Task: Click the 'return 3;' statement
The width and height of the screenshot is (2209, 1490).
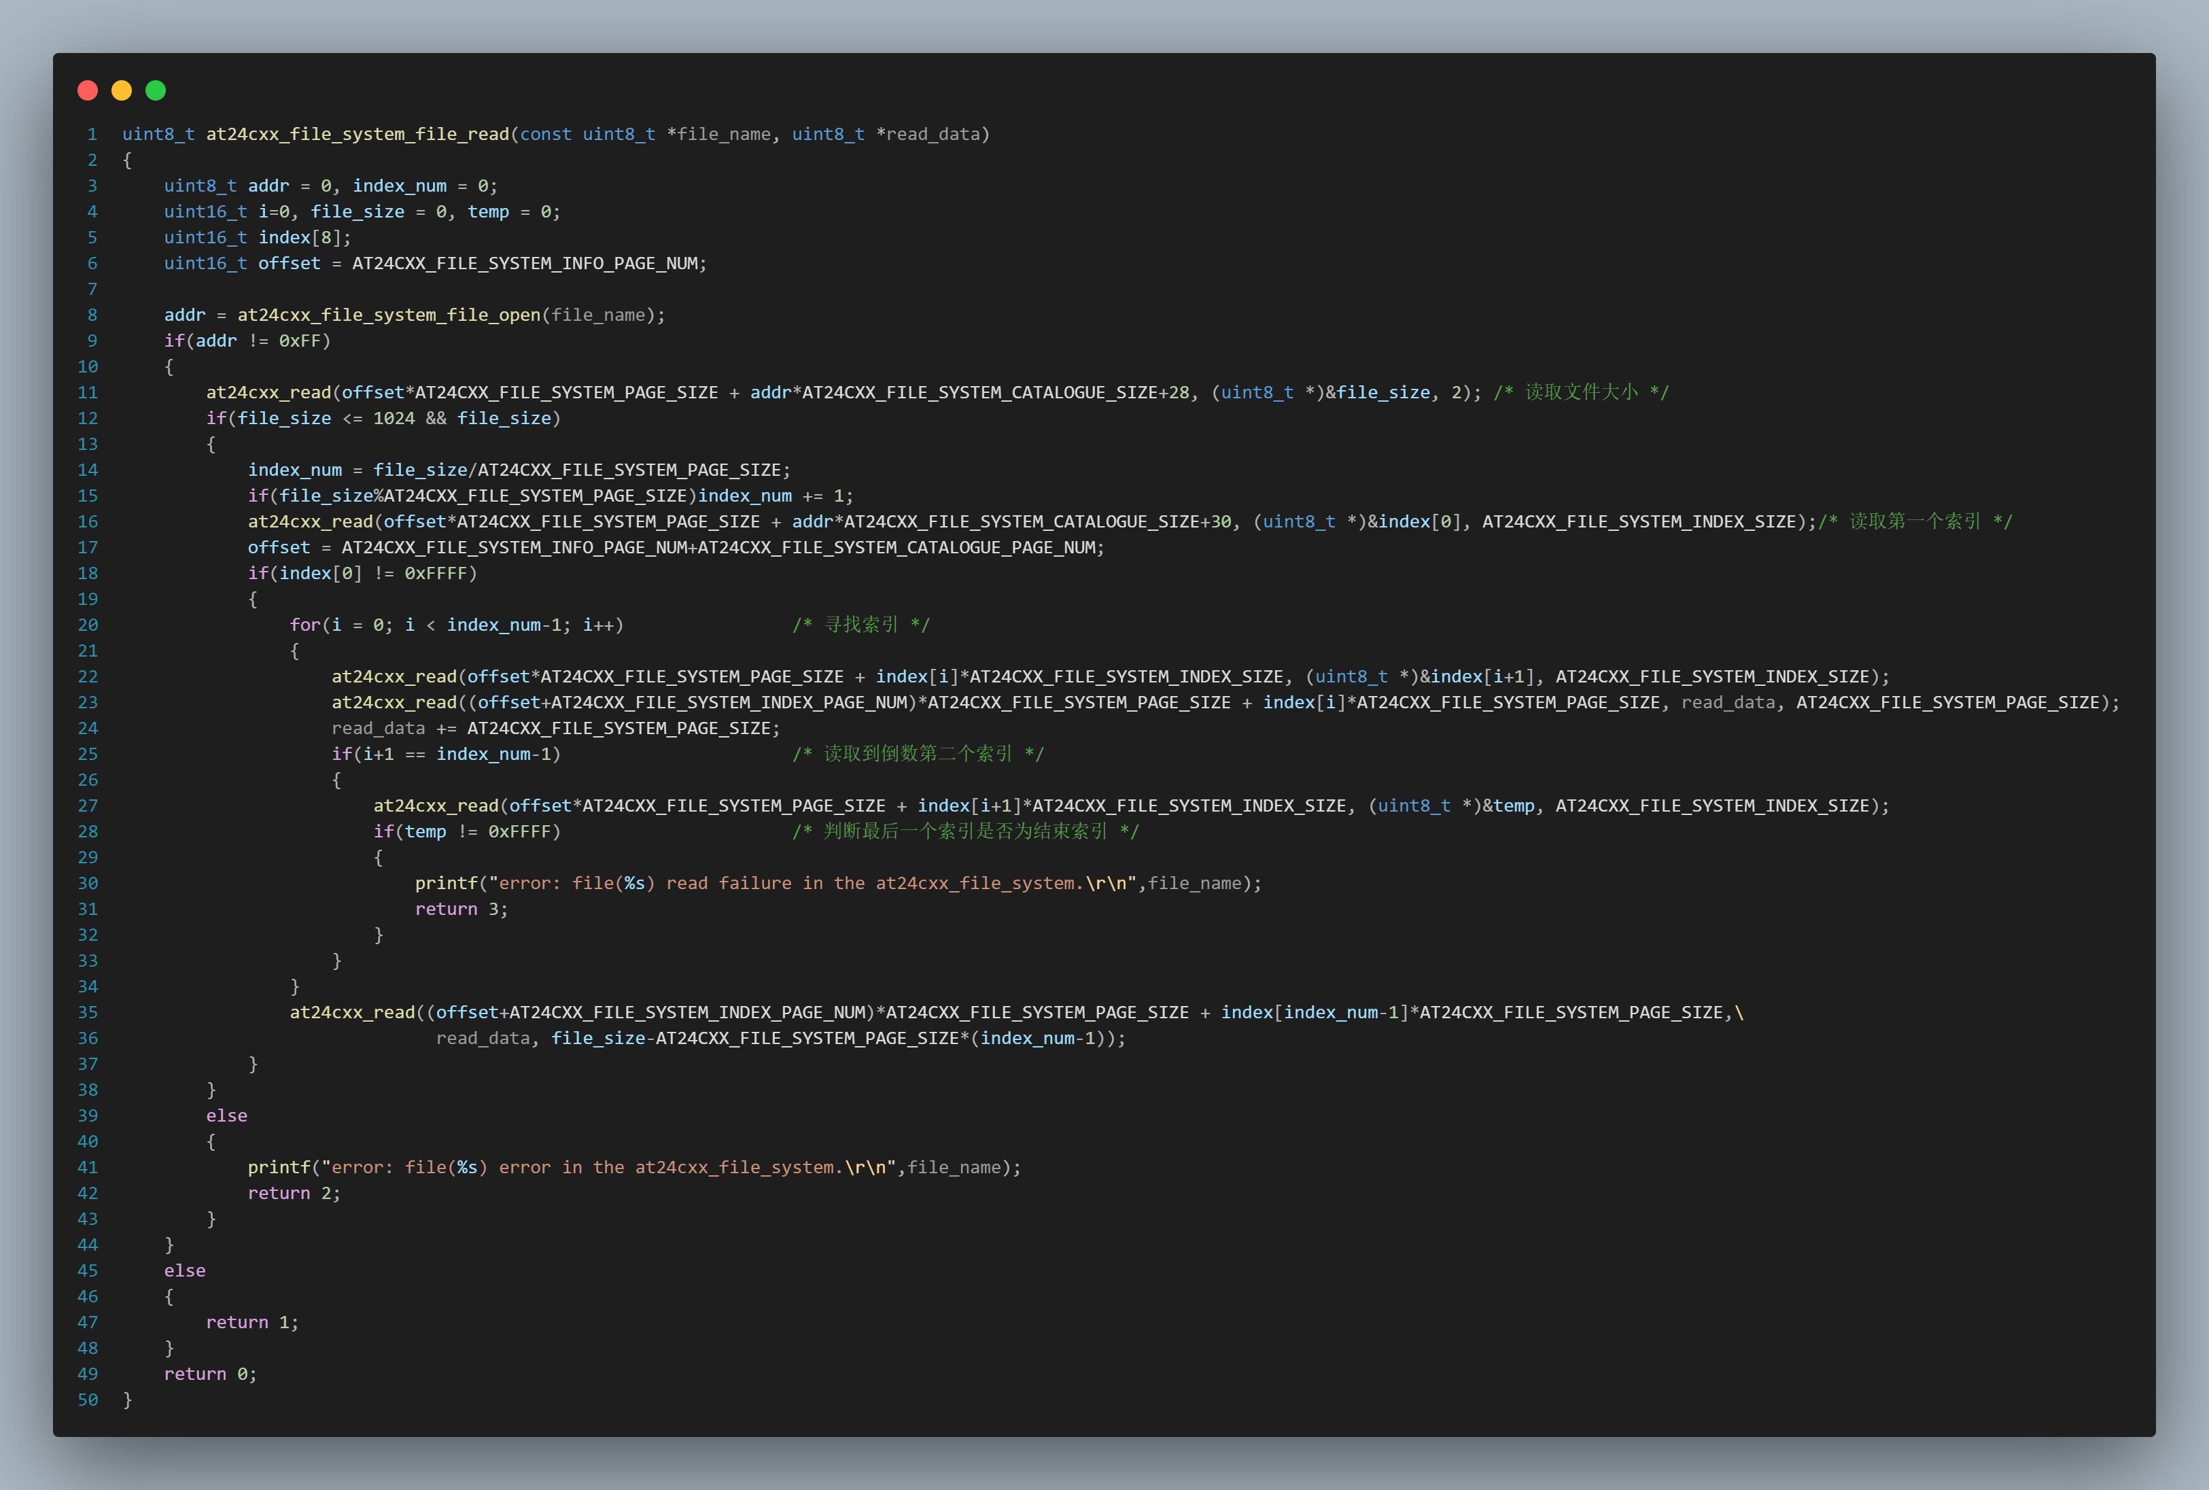Action: coord(462,909)
